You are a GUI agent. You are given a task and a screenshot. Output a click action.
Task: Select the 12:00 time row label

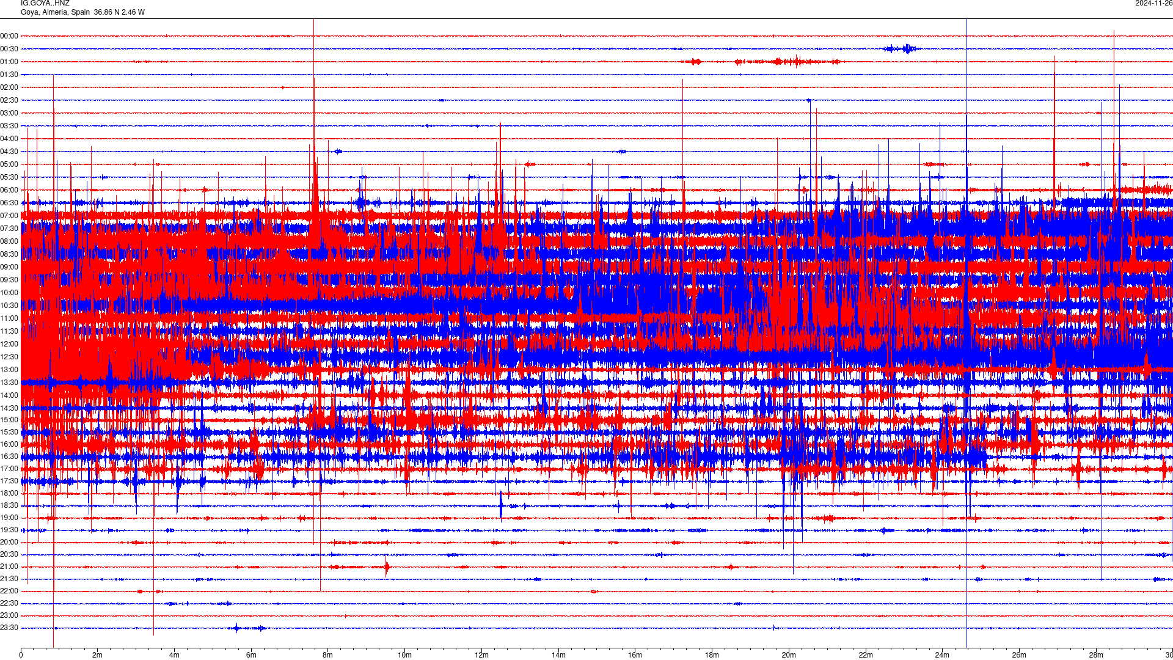[9, 344]
